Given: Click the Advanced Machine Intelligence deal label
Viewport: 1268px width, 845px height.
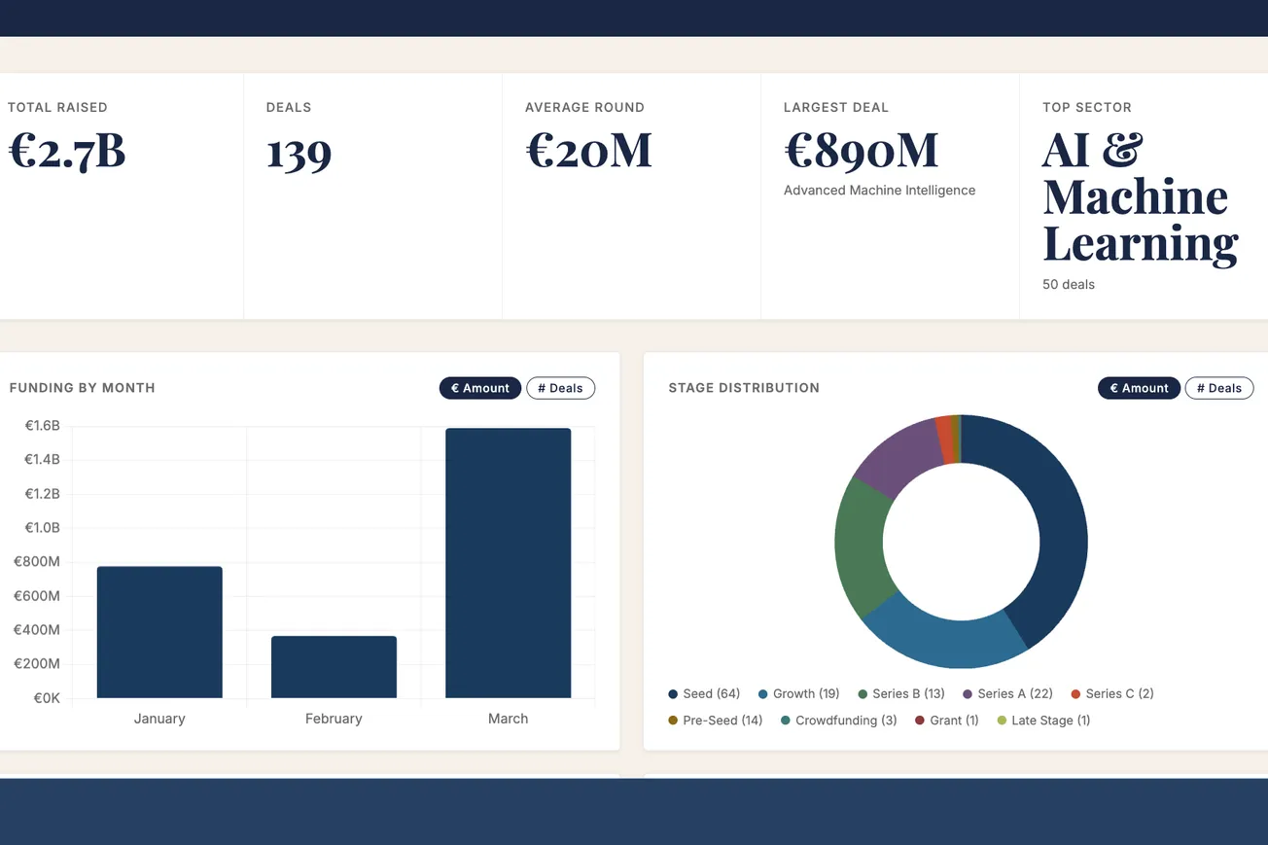Looking at the screenshot, I should tap(878, 190).
